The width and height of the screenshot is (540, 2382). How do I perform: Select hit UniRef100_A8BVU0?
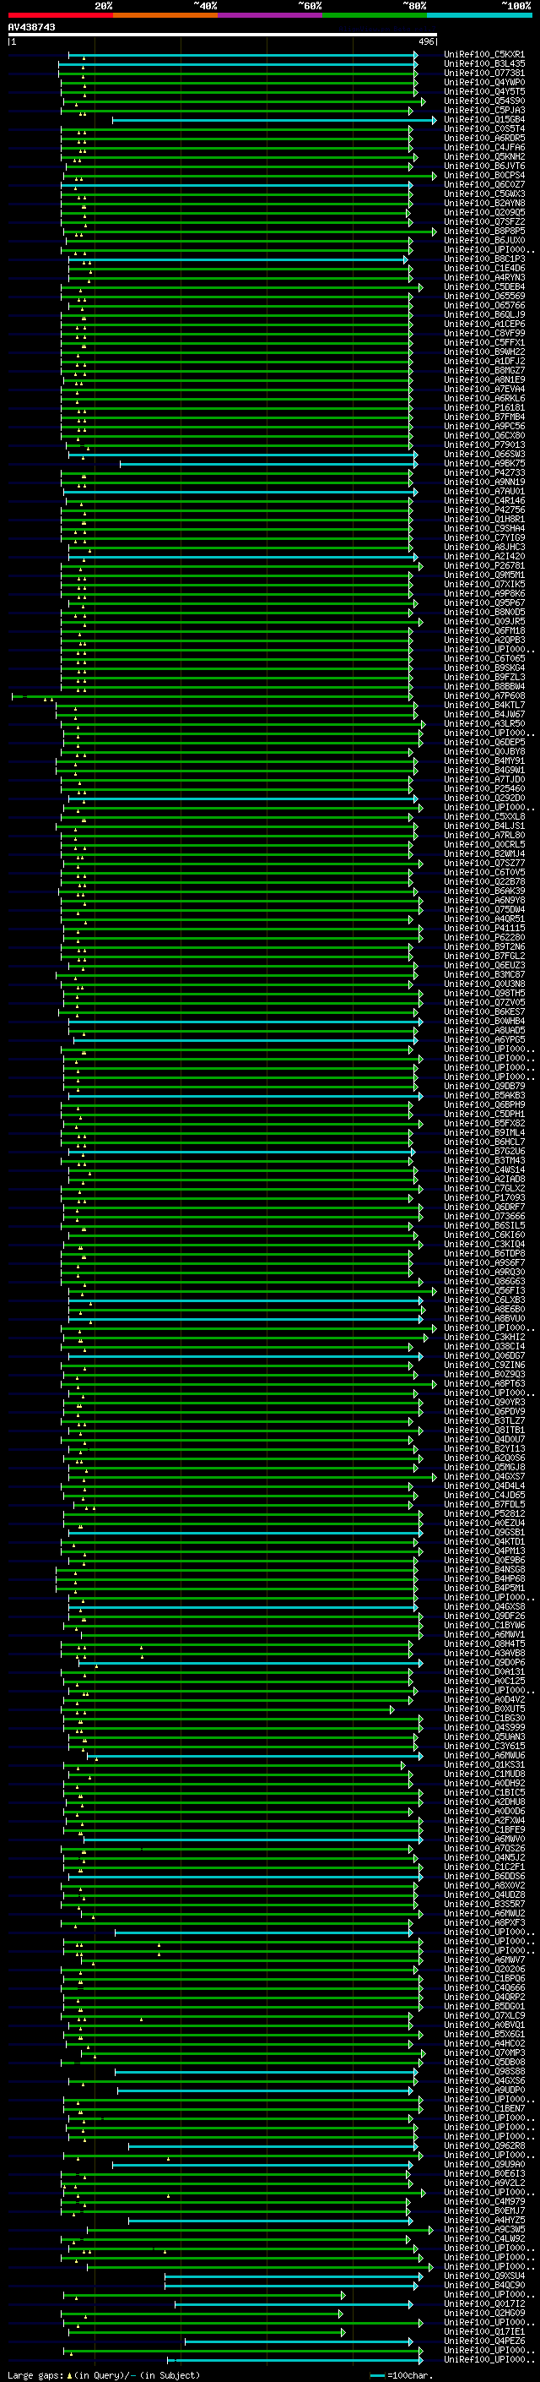[484, 1317]
